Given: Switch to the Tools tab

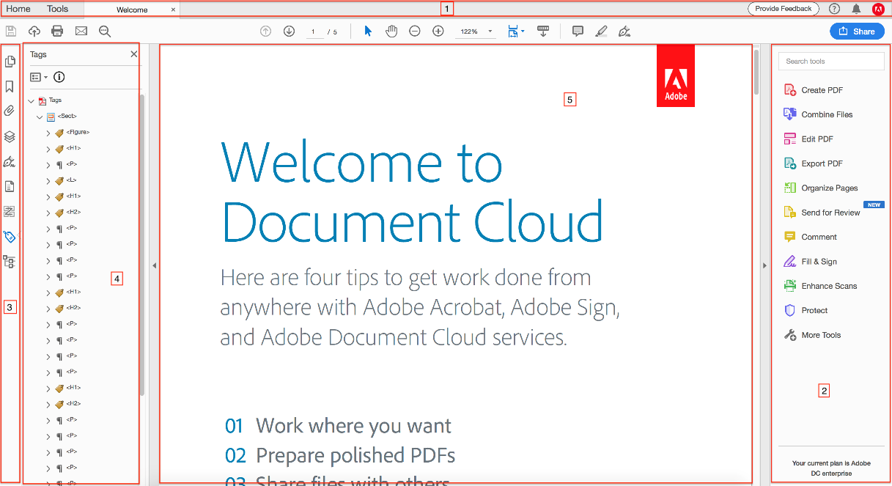Looking at the screenshot, I should (x=57, y=9).
